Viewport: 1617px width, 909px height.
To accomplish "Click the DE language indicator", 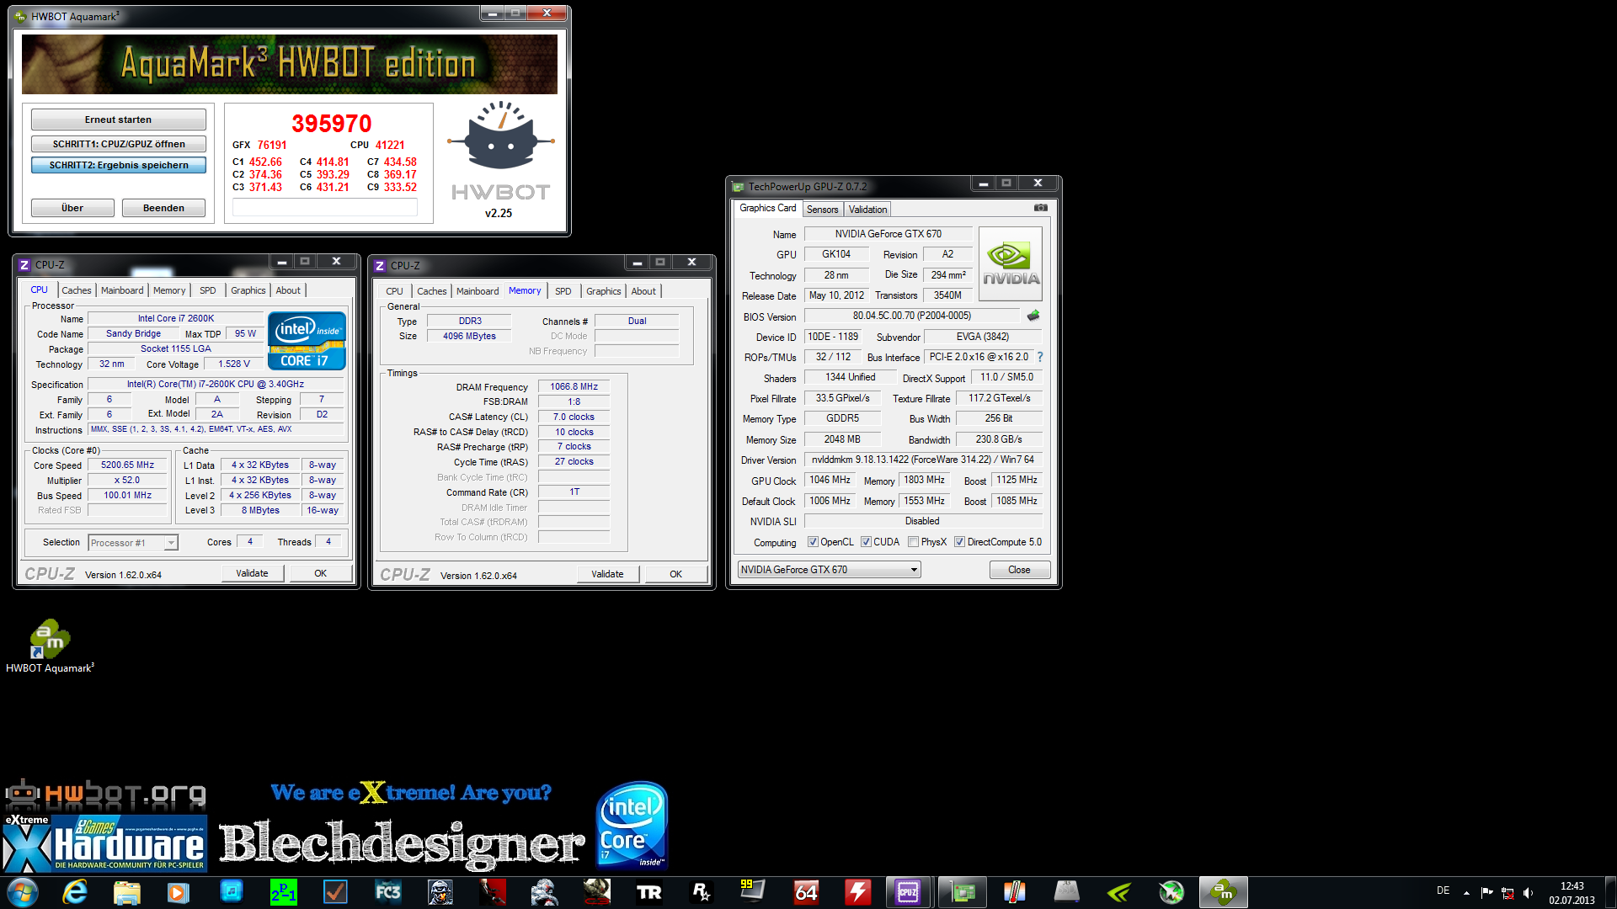I will coord(1444,890).
